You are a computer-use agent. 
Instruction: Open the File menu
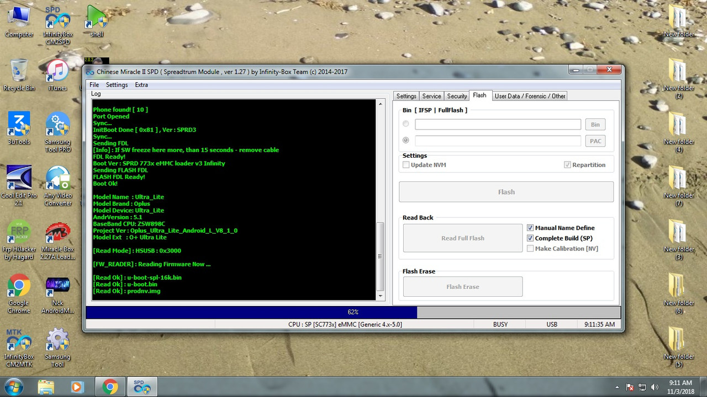pyautogui.click(x=94, y=85)
